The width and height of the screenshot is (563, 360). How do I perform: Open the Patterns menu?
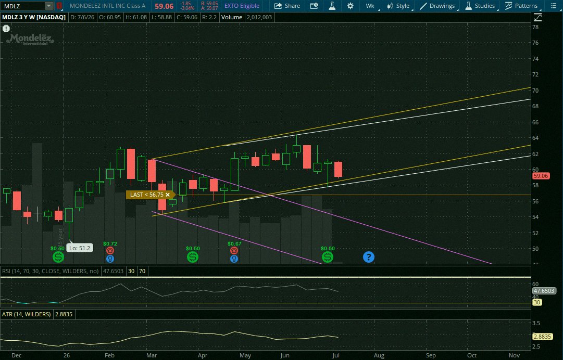pyautogui.click(x=522, y=6)
